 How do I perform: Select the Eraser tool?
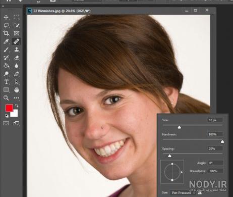tap(16, 58)
